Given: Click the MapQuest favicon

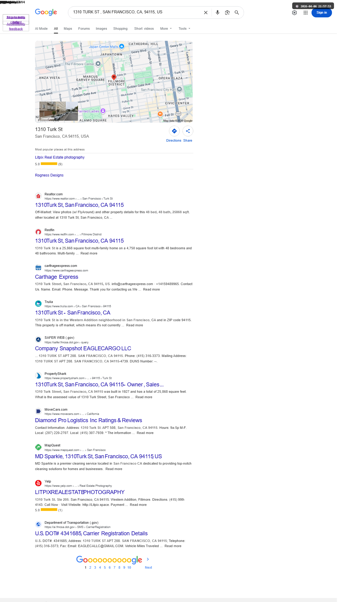Looking at the screenshot, I should coord(38,447).
